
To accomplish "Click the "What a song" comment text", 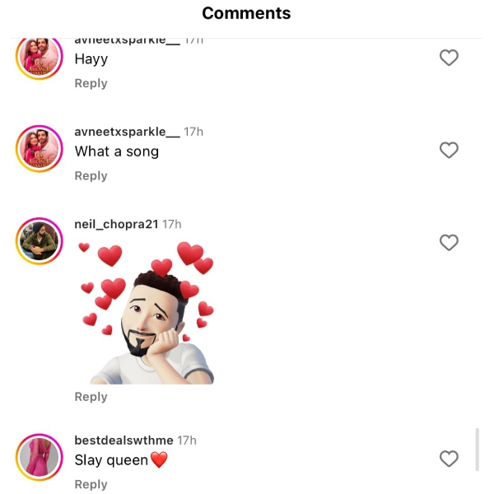I will coord(116,151).
